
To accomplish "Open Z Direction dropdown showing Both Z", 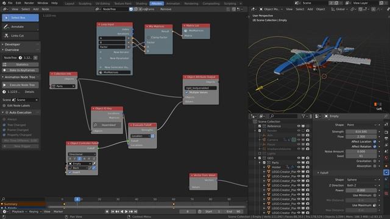I will pyautogui.click(x=361, y=185).
